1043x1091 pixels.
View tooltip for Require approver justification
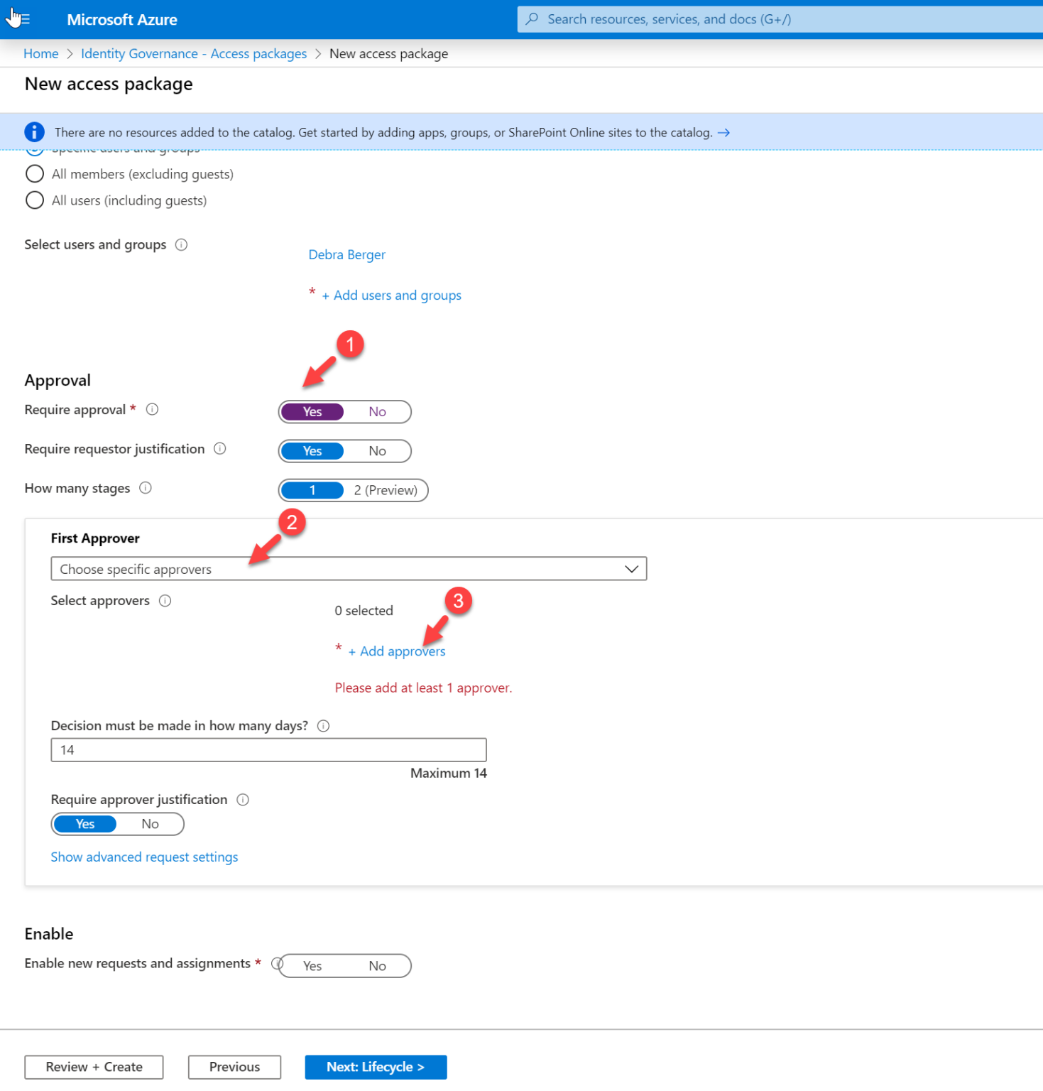[x=243, y=799]
